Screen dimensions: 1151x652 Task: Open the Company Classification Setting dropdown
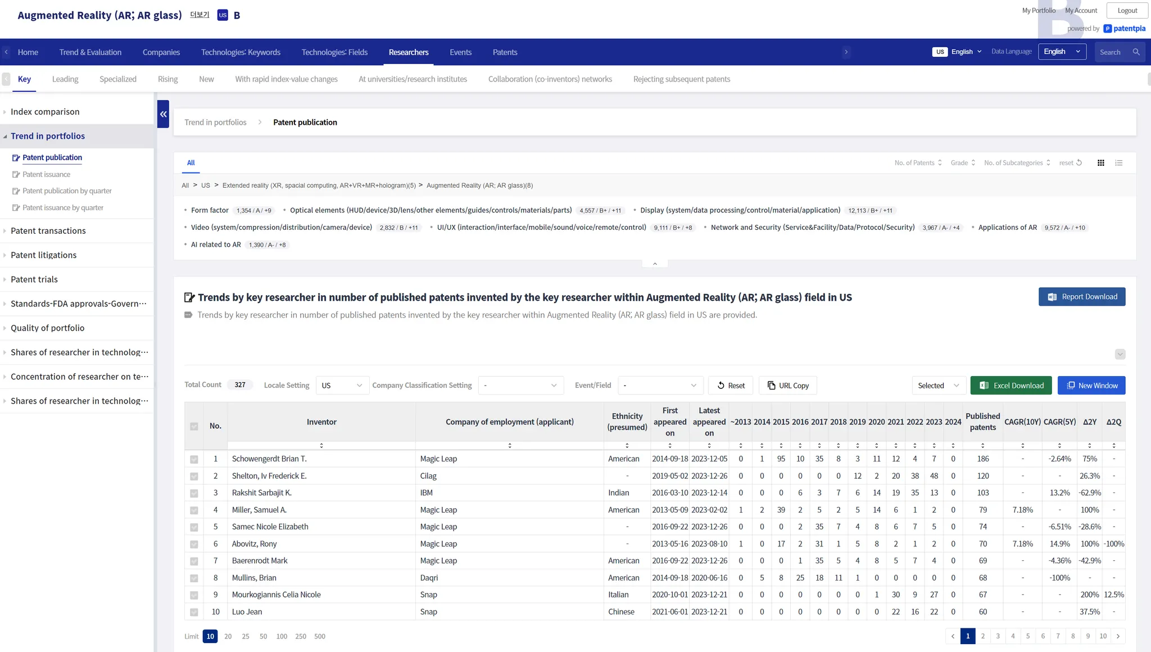click(520, 386)
